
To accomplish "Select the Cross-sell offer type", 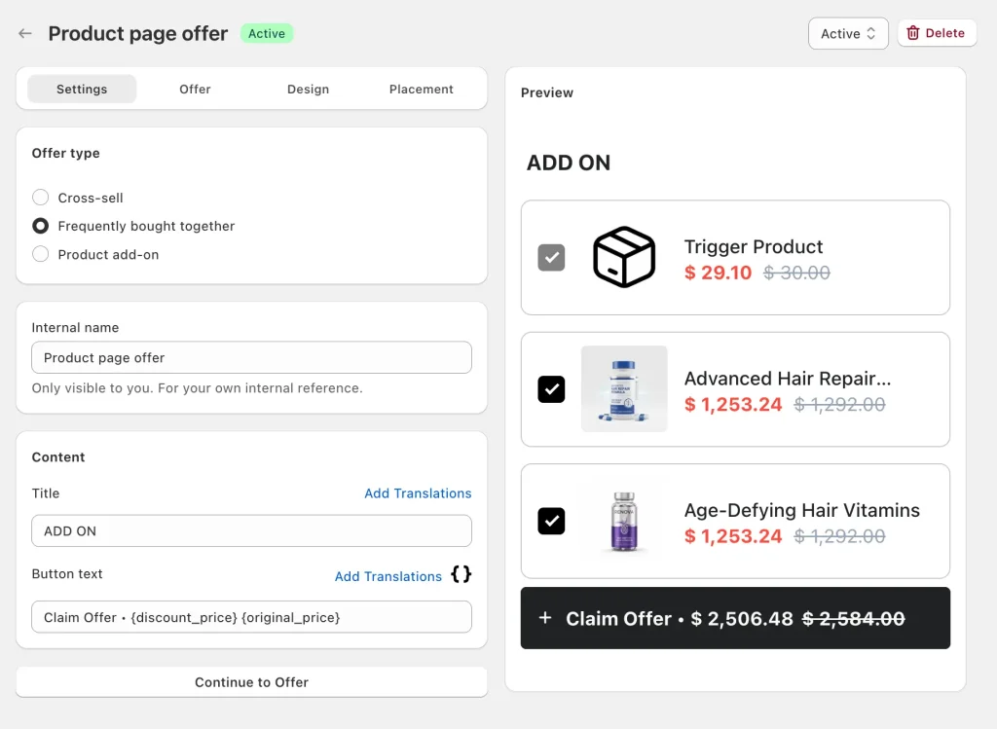I will [x=40, y=197].
